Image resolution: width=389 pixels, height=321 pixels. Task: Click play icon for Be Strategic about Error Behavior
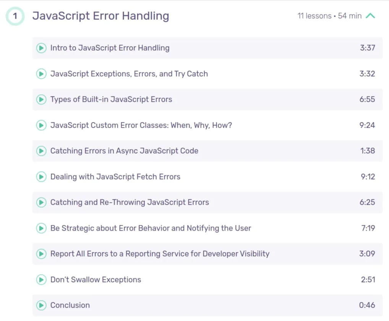41,228
